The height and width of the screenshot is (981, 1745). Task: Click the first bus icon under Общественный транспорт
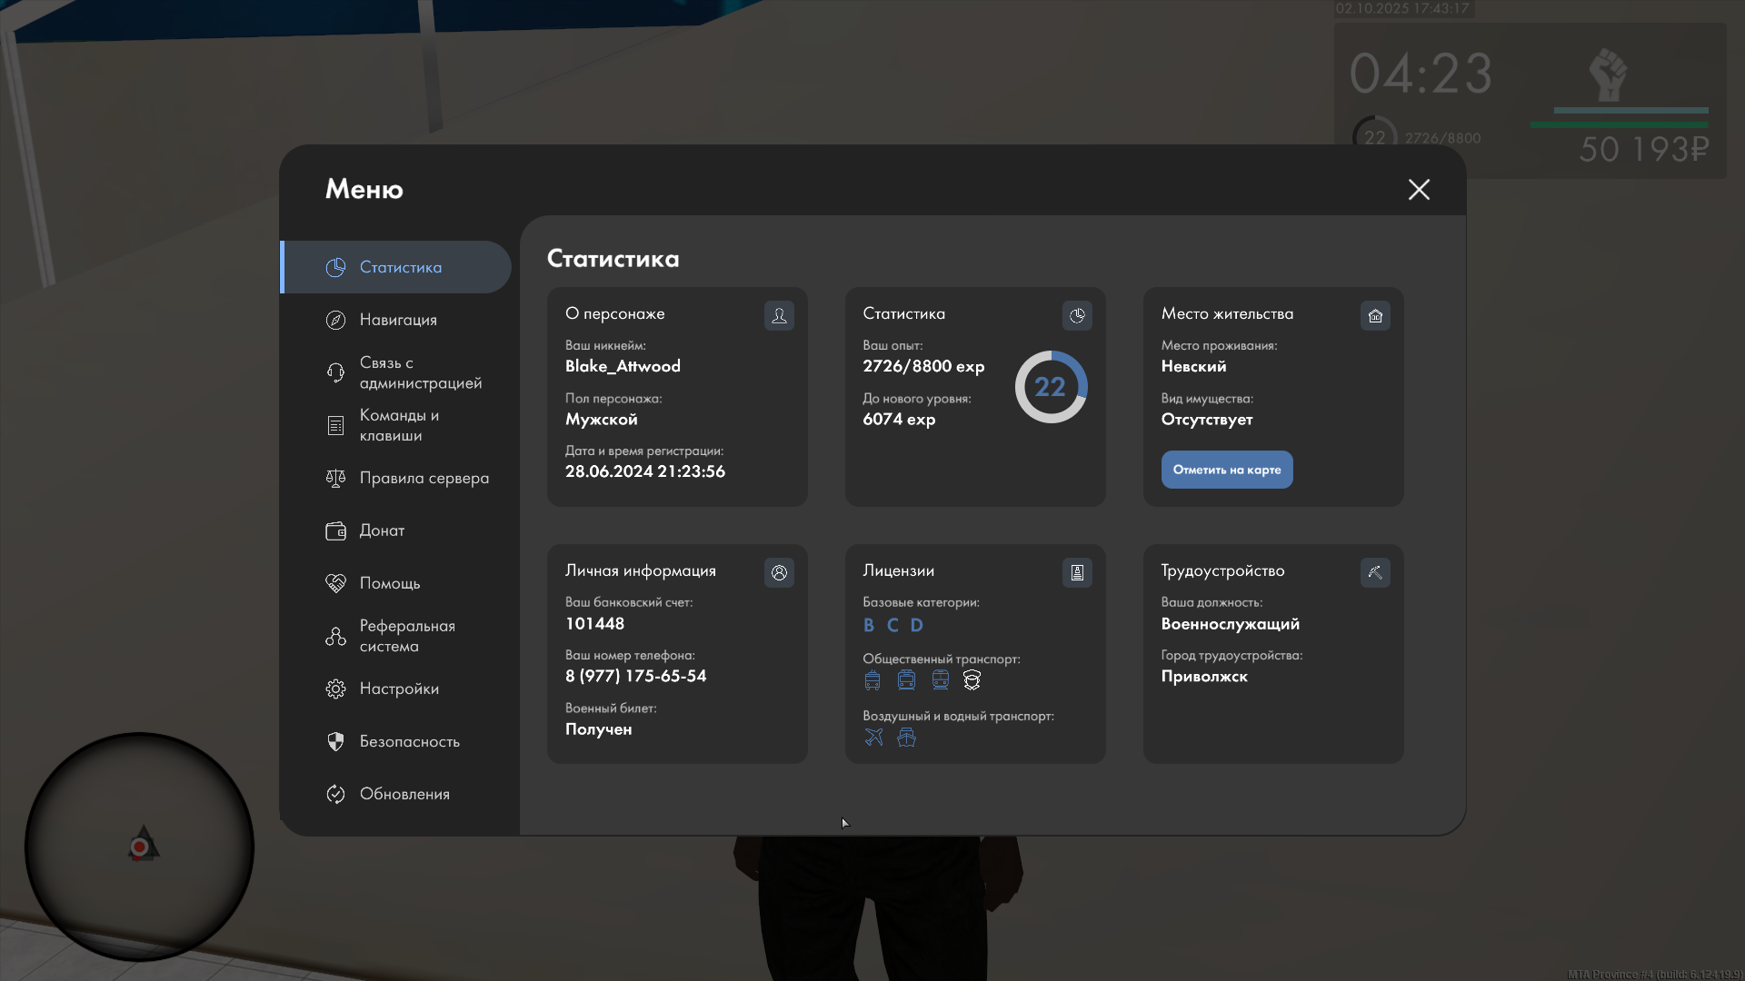[872, 679]
